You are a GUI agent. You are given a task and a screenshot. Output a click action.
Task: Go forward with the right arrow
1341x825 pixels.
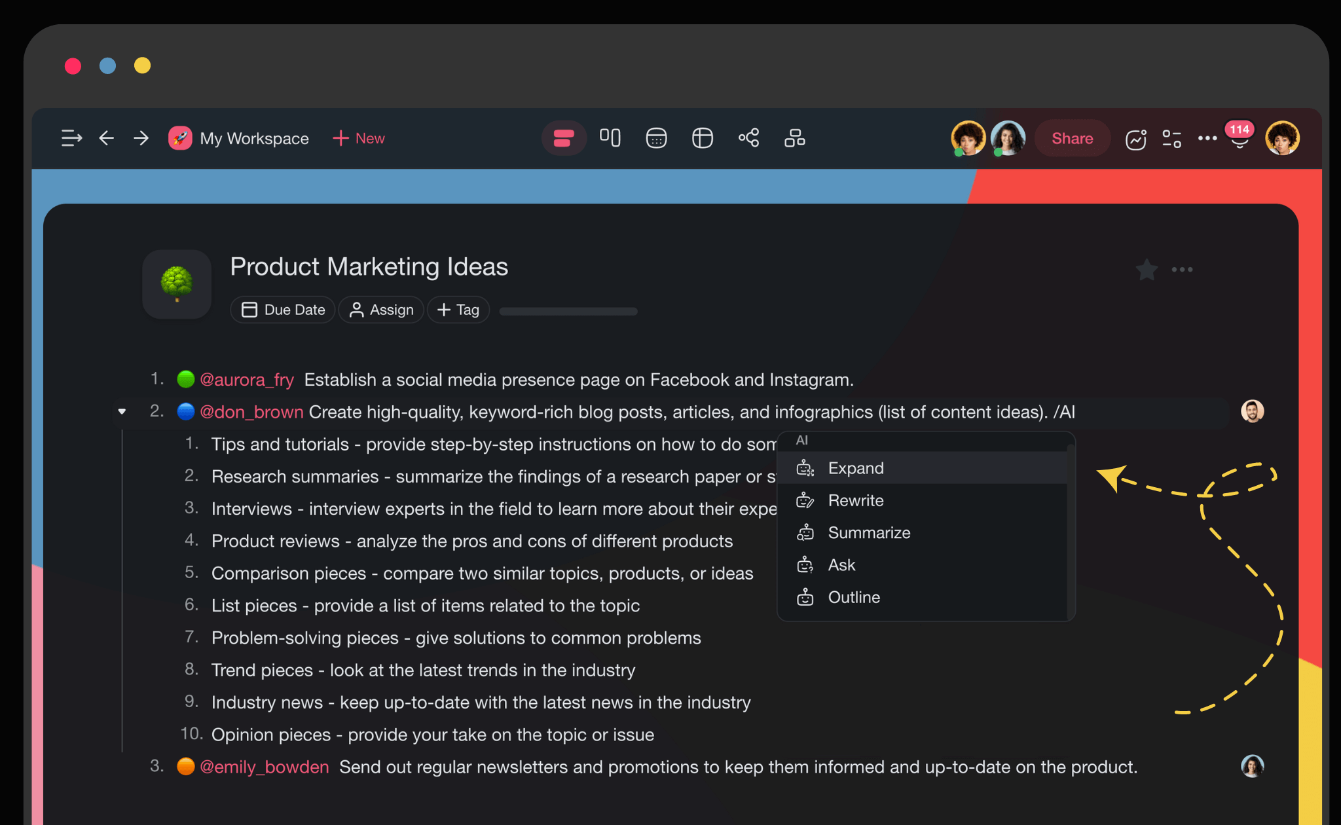tap(141, 138)
